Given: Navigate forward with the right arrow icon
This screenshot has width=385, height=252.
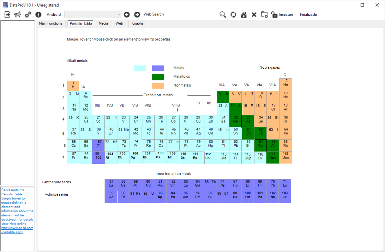Looking at the screenshot, I should click(137, 14).
